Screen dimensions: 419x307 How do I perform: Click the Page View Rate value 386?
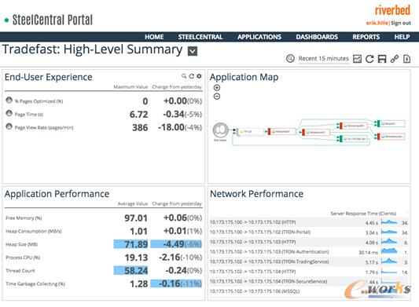coord(140,128)
